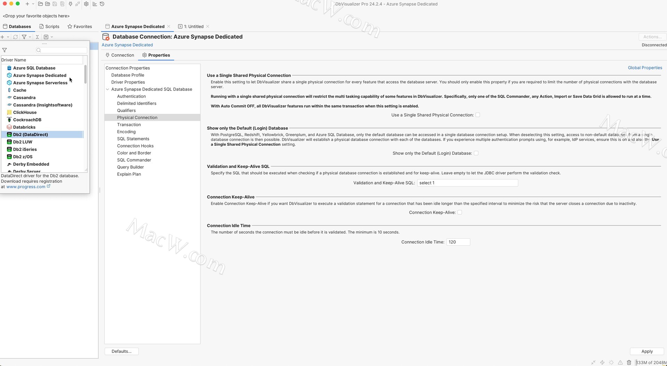This screenshot has height=366, width=667.
Task: Enable the Connection Keep-Alive checkbox
Action: (x=460, y=213)
